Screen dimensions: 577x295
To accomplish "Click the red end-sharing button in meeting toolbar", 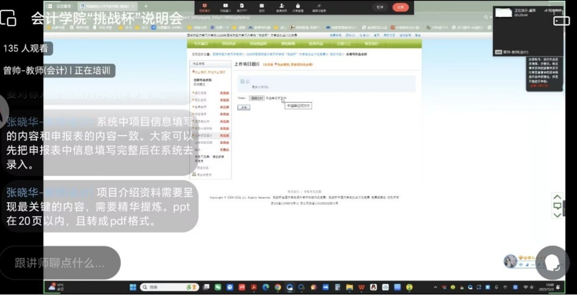I will coord(400,7).
